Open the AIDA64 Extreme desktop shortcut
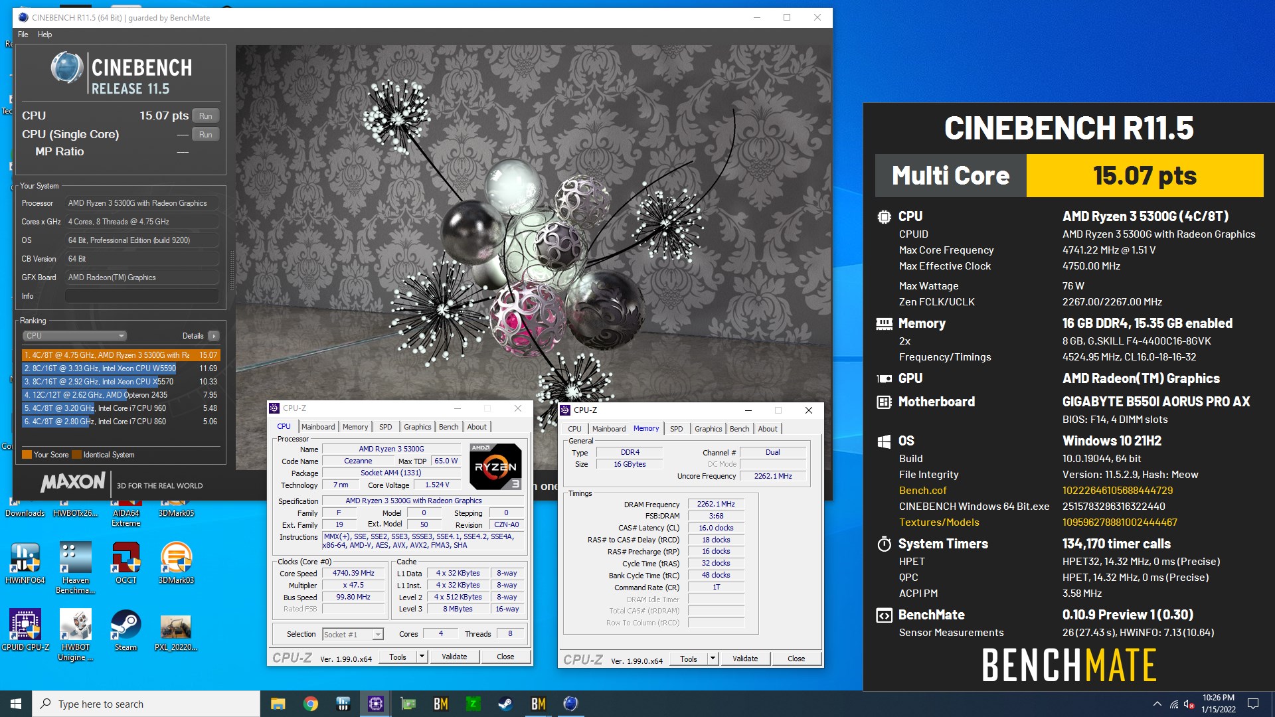Image resolution: width=1275 pixels, height=717 pixels. tap(126, 513)
